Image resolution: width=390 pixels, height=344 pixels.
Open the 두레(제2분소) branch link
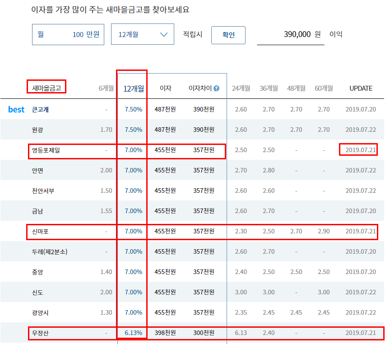point(50,252)
